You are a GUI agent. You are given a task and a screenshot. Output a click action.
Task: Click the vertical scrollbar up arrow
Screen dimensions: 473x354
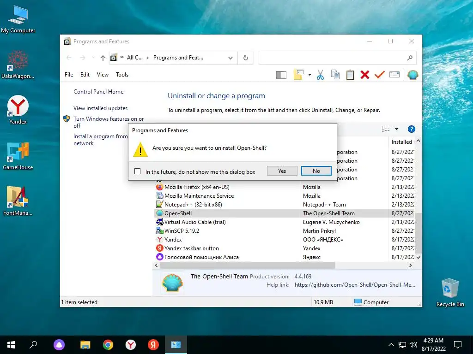pyautogui.click(x=418, y=141)
